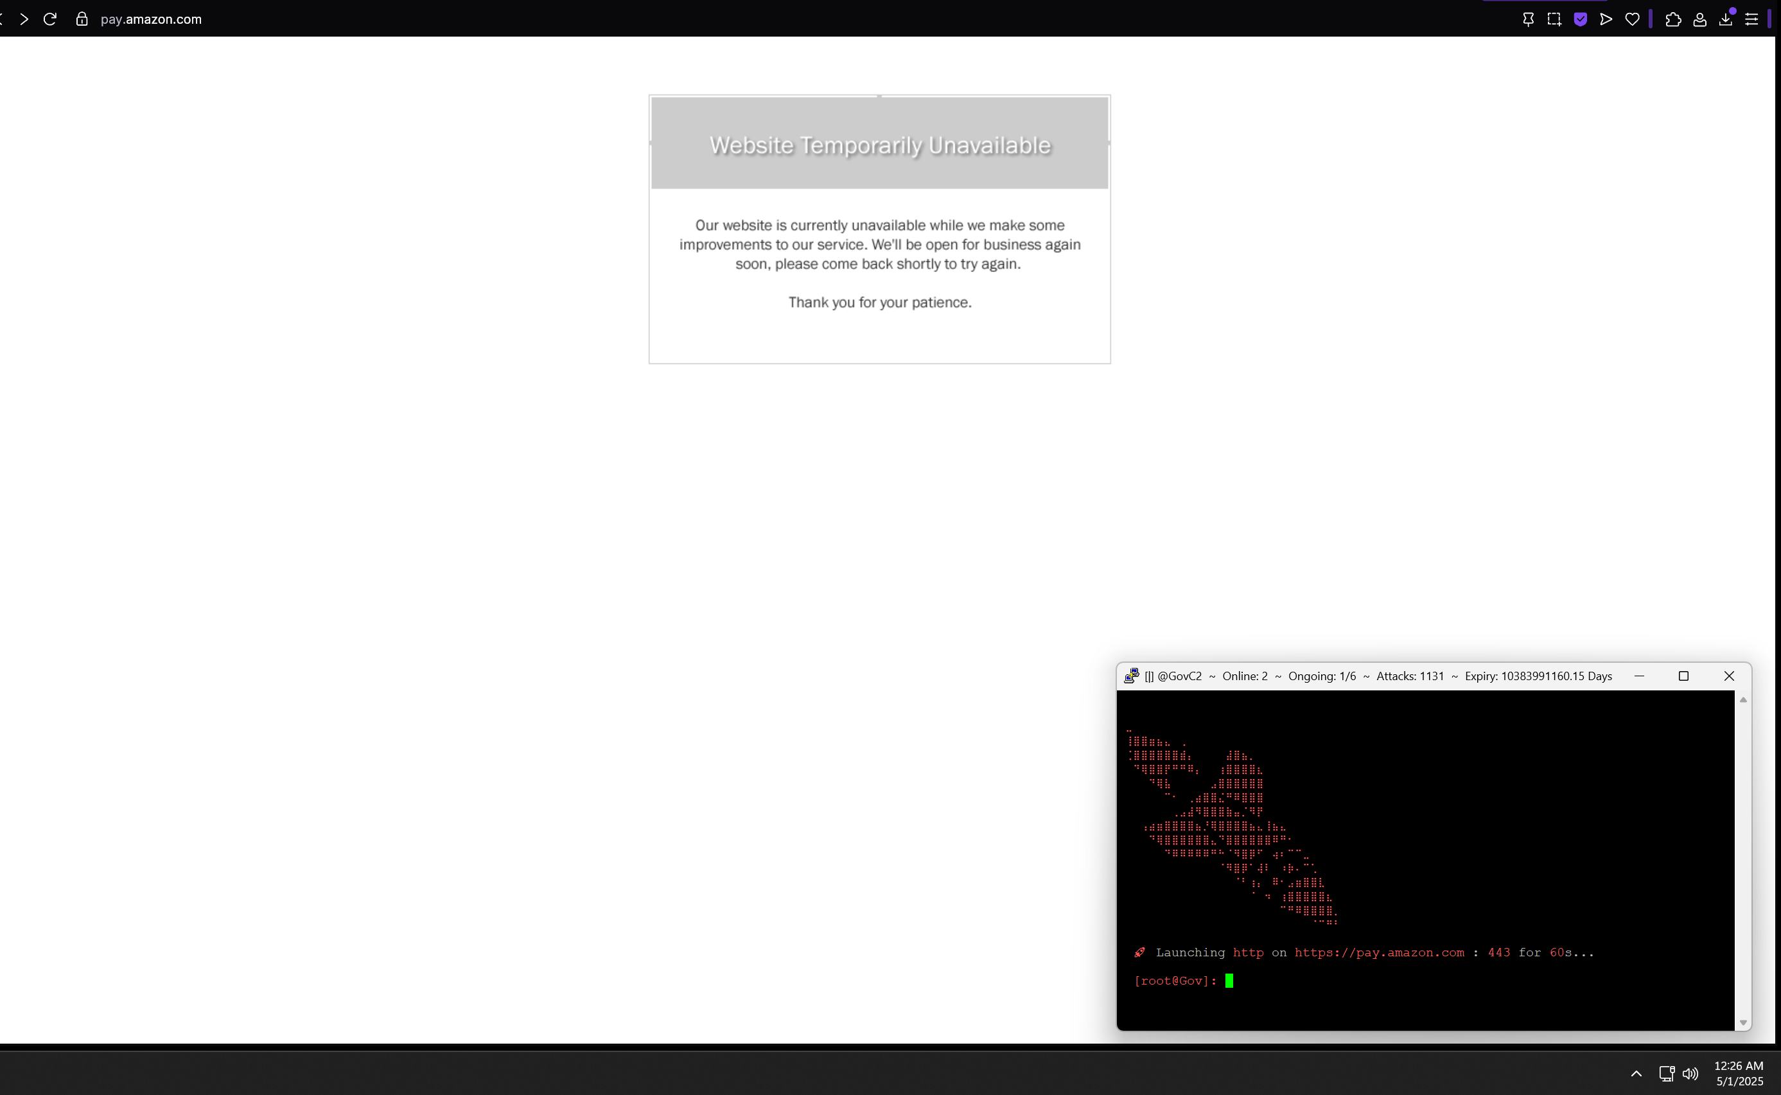Close the GovC2 terminal window
This screenshot has width=1781, height=1095.
(1729, 676)
